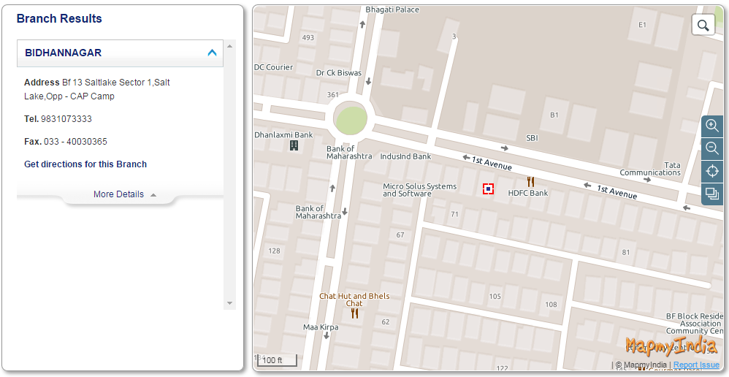Click Chat Hut and Bhels Chat fork icon

click(x=355, y=313)
